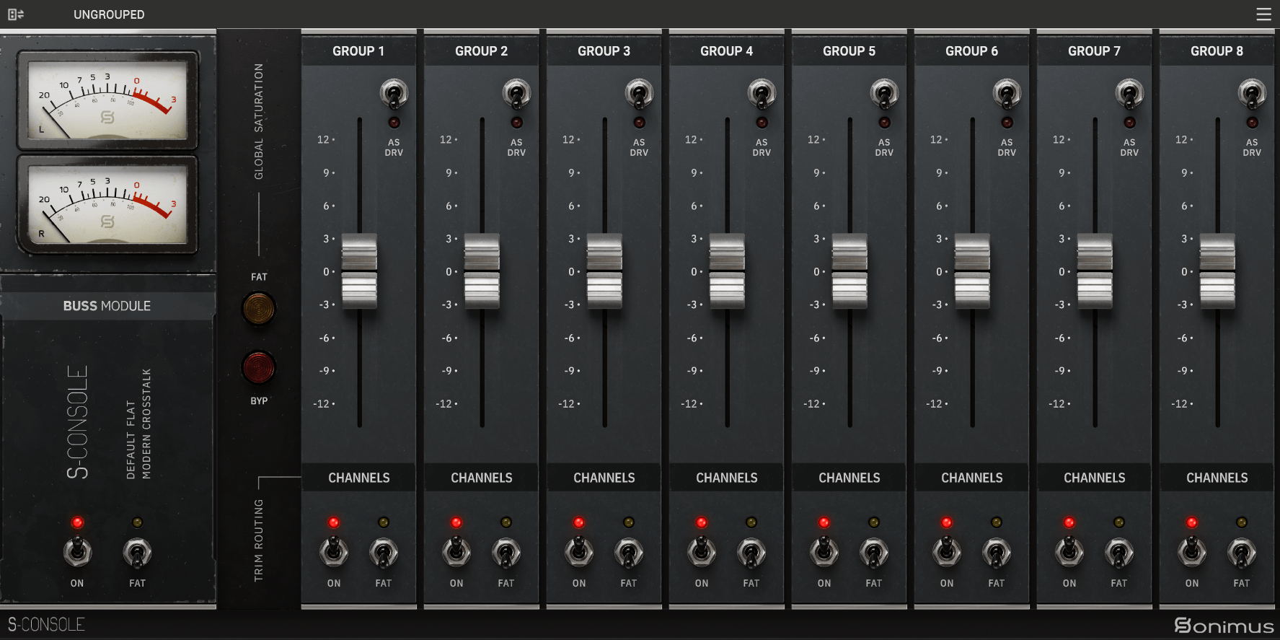Toggle Group 5 AS DRV switch

point(884,94)
